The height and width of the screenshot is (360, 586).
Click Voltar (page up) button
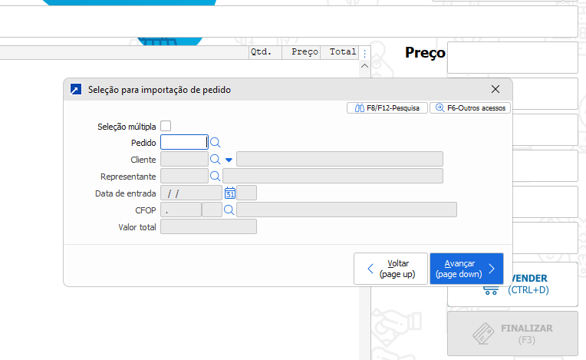(x=390, y=269)
